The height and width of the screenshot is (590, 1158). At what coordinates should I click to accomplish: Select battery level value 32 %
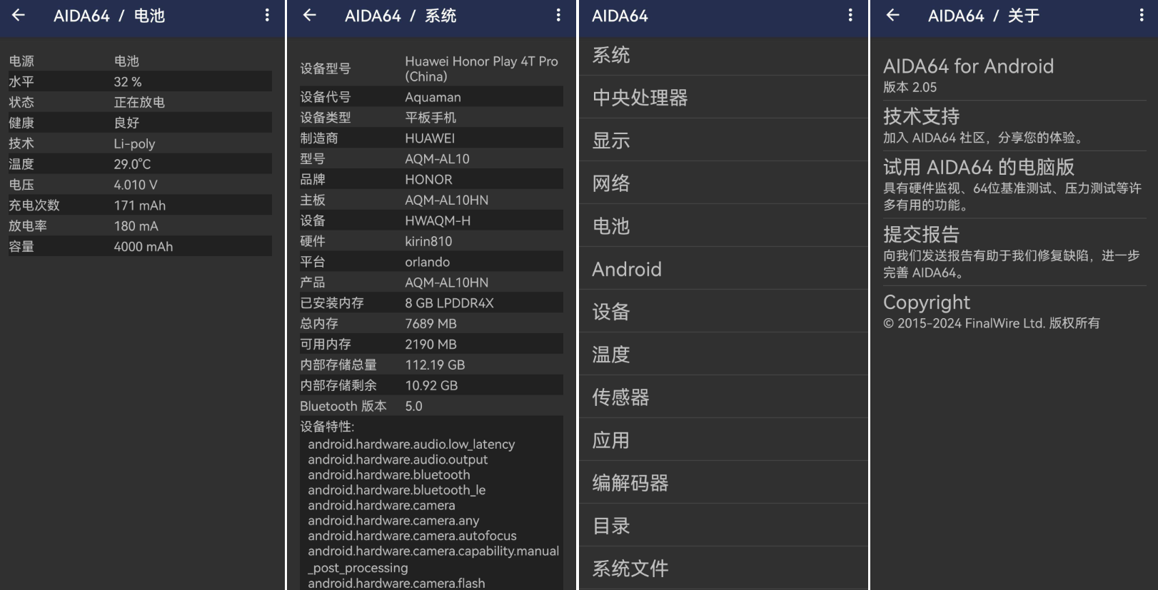(x=128, y=81)
